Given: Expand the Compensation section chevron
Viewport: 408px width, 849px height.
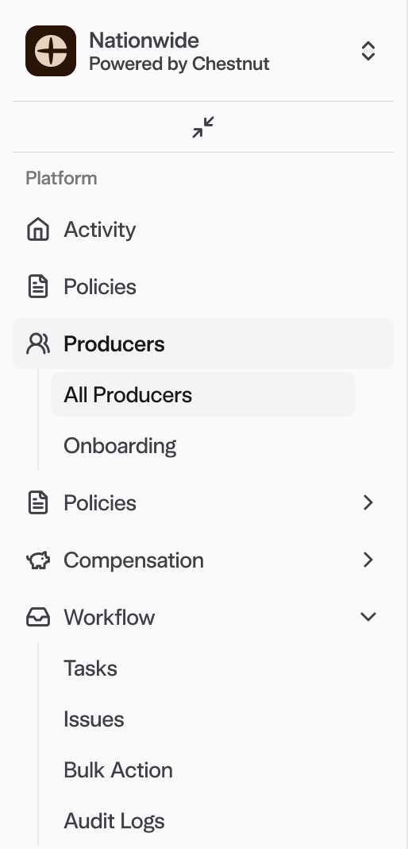Looking at the screenshot, I should click(368, 560).
